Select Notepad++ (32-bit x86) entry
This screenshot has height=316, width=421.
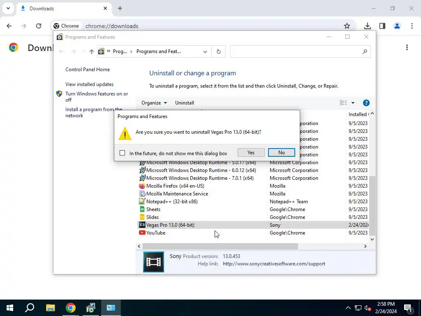(x=254, y=202)
